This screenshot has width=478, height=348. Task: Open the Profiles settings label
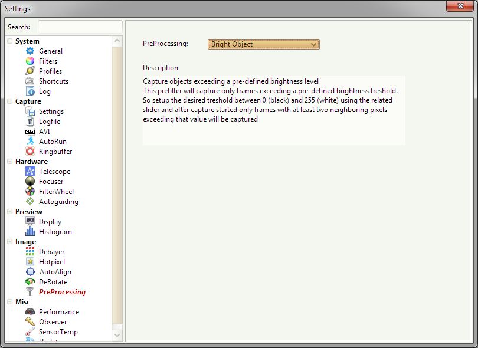click(50, 71)
